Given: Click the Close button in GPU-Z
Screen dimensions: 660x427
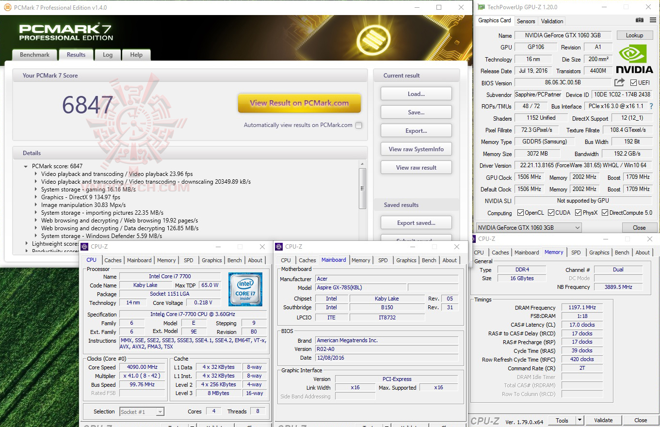Looking at the screenshot, I should pyautogui.click(x=639, y=228).
